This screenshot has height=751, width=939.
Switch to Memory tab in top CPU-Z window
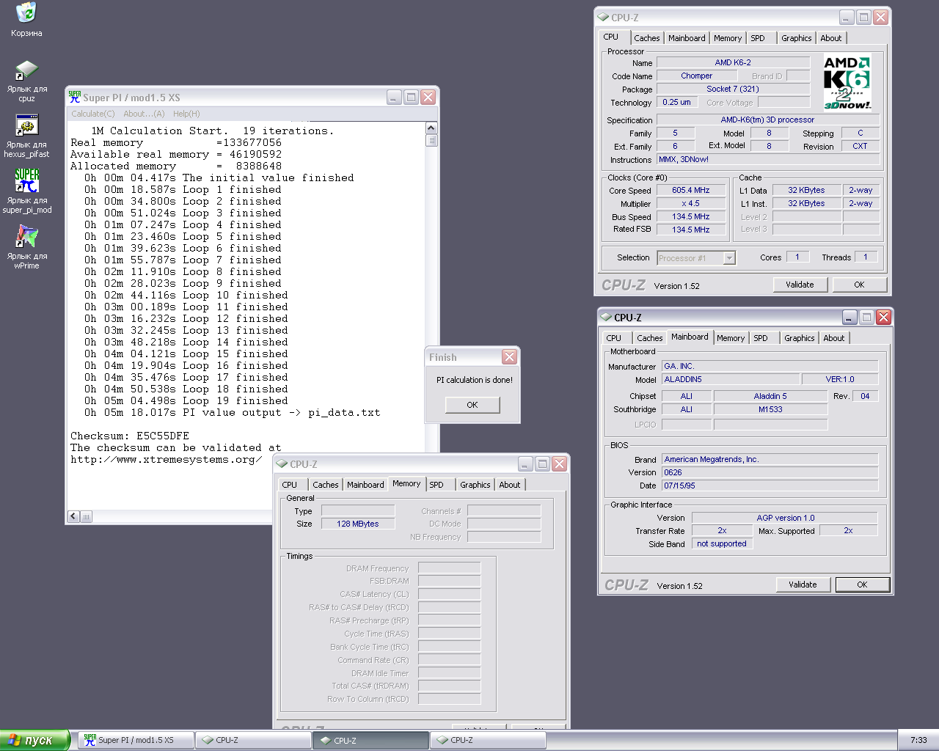[728, 38]
